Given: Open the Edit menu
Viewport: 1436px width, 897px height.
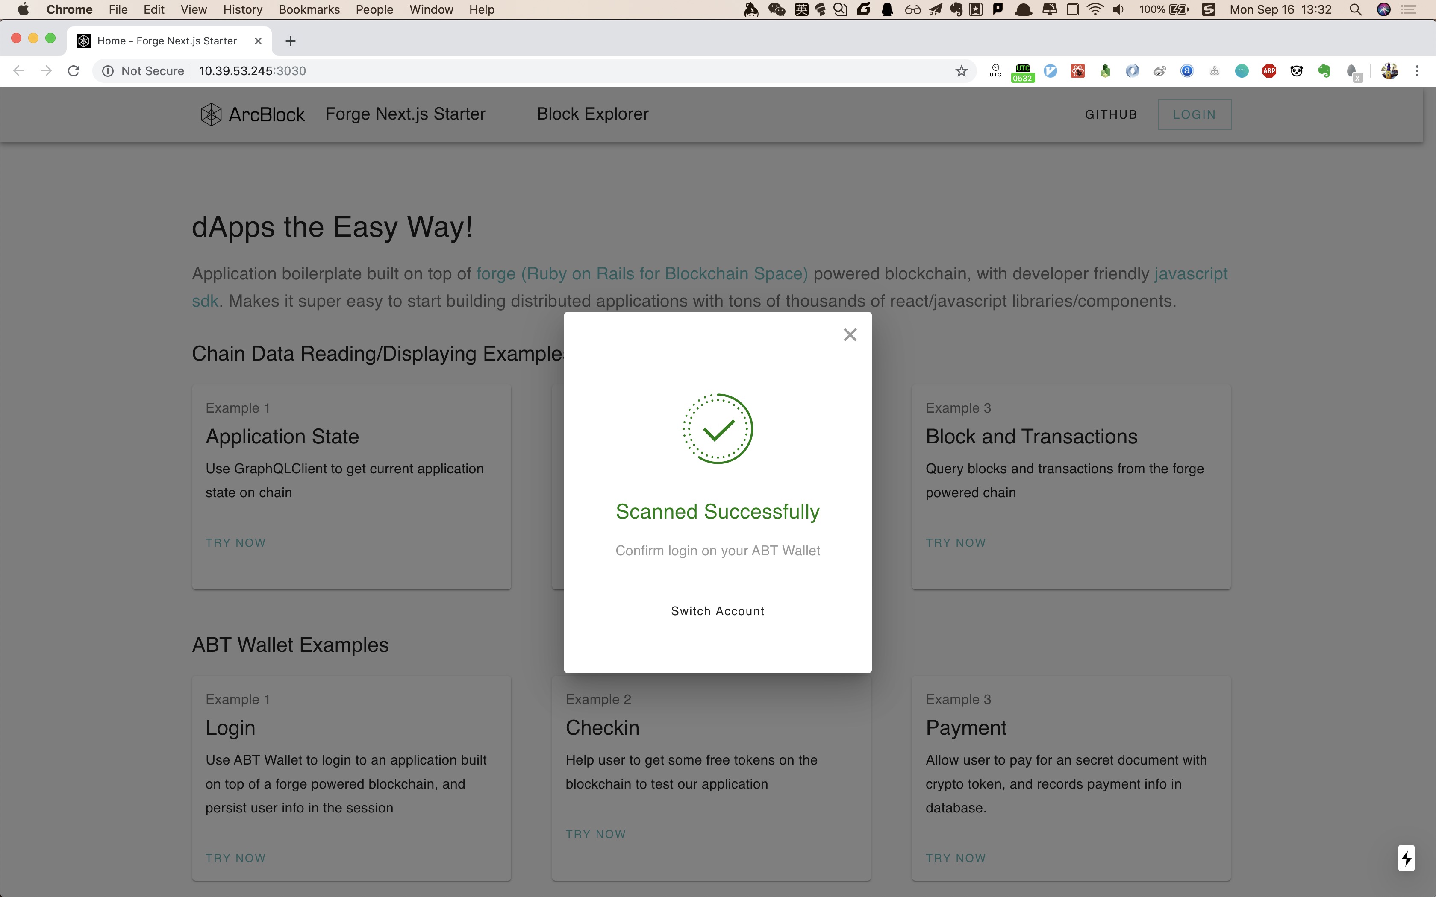Looking at the screenshot, I should point(154,9).
